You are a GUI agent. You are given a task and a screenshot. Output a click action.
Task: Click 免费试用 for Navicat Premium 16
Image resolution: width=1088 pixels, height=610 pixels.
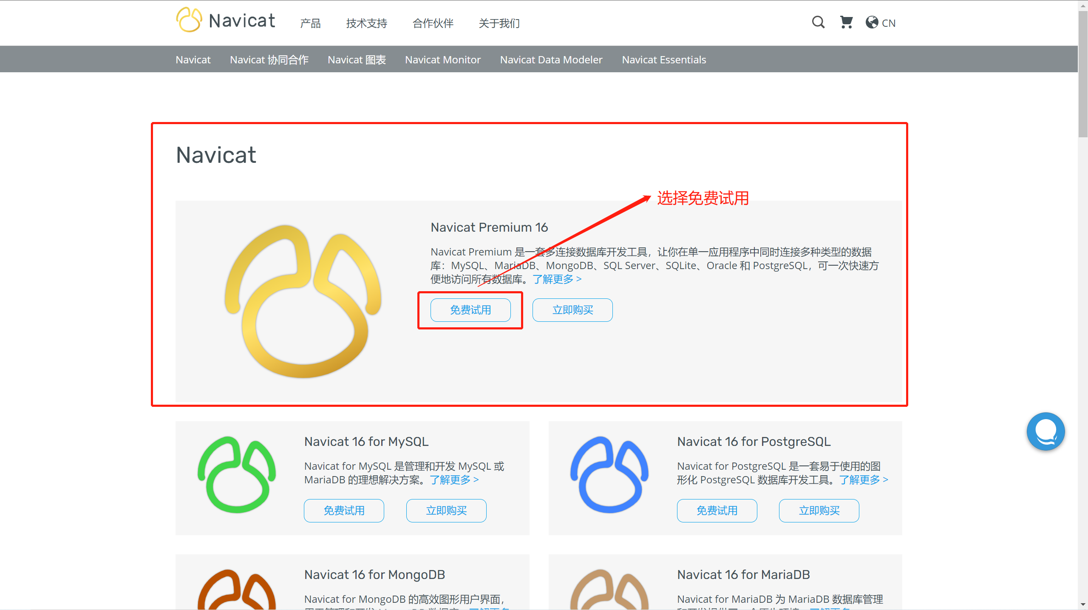click(x=470, y=310)
